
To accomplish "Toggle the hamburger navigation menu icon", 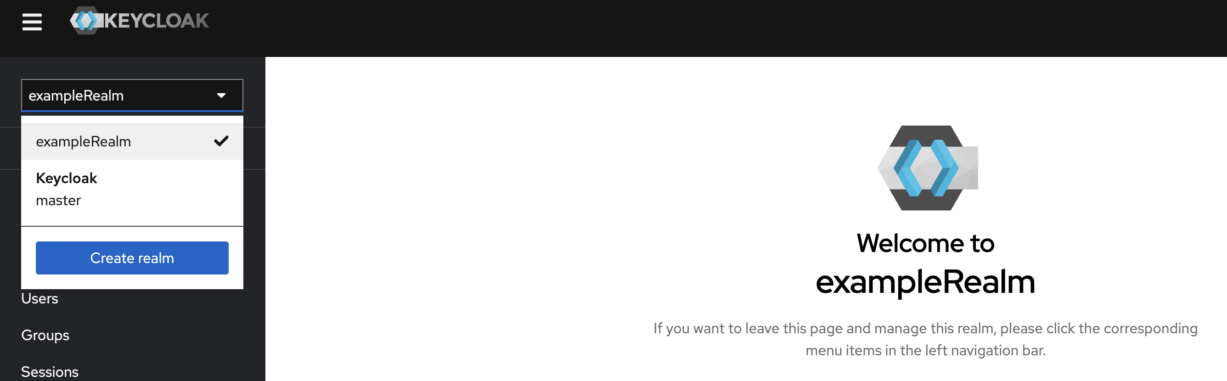I will 32,22.
